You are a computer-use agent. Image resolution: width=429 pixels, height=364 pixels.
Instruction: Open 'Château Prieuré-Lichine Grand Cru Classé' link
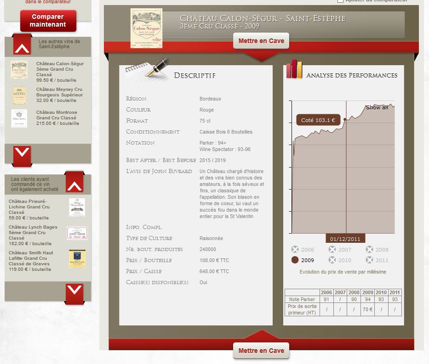tap(29, 207)
